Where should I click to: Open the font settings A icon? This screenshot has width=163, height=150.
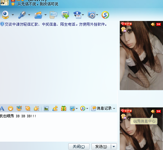(2, 108)
